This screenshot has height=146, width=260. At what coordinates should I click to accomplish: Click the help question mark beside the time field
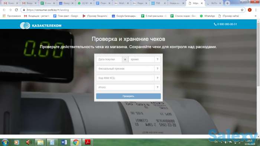point(157,59)
